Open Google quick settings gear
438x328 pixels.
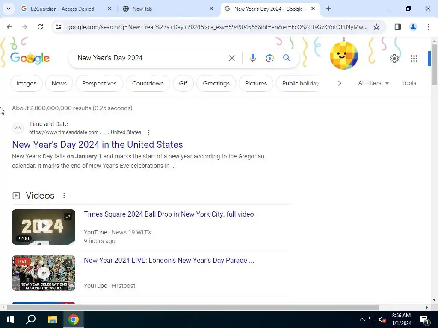click(x=394, y=58)
